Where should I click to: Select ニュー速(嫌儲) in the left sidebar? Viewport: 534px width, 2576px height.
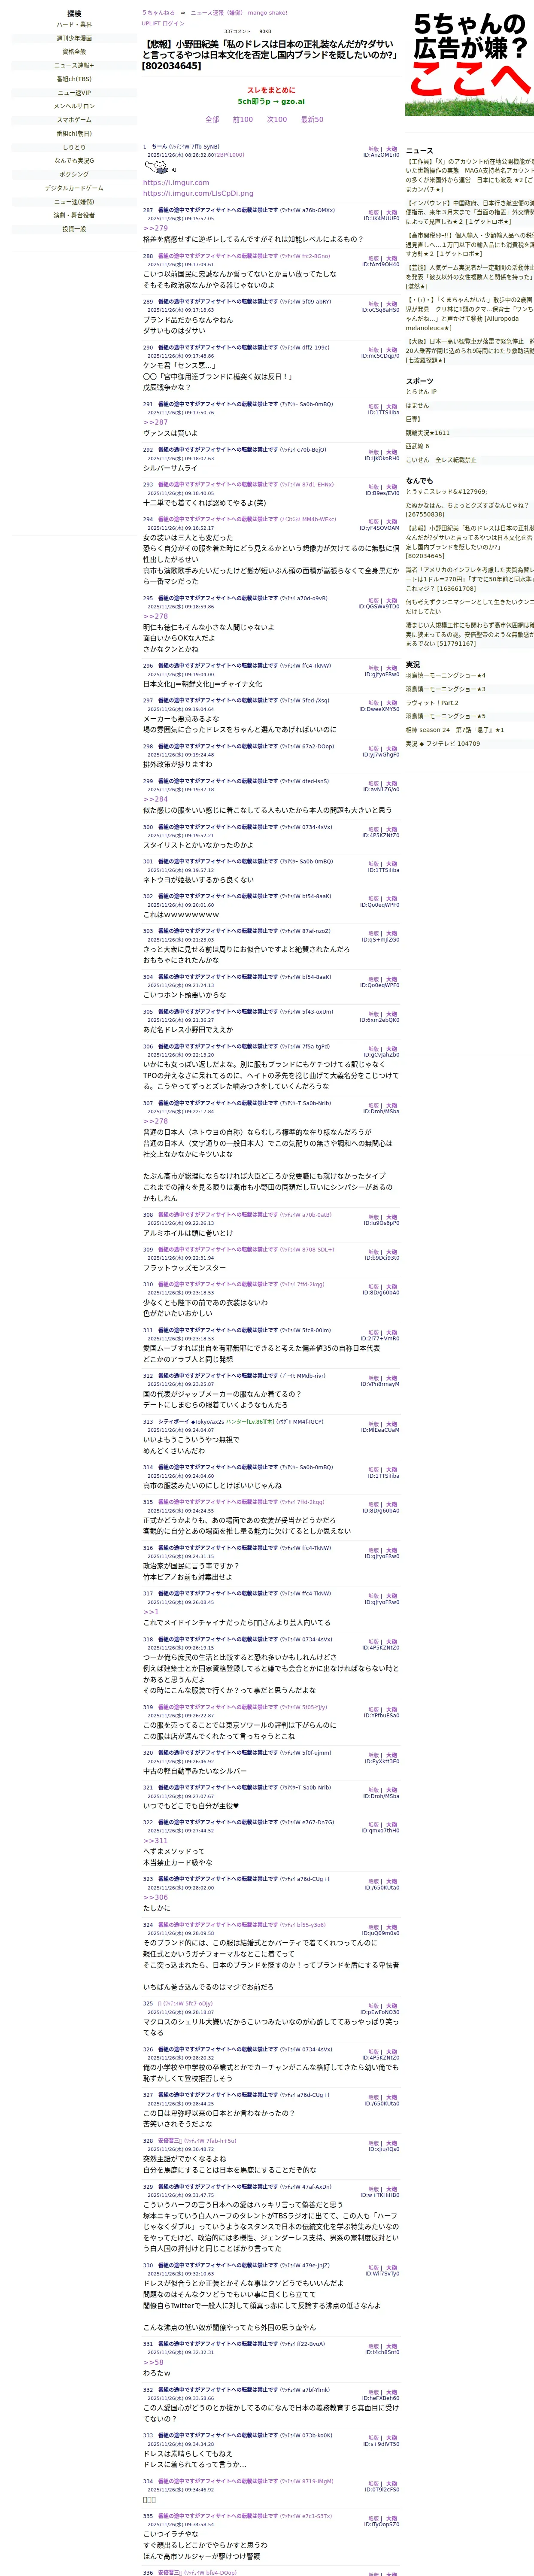coord(74,201)
